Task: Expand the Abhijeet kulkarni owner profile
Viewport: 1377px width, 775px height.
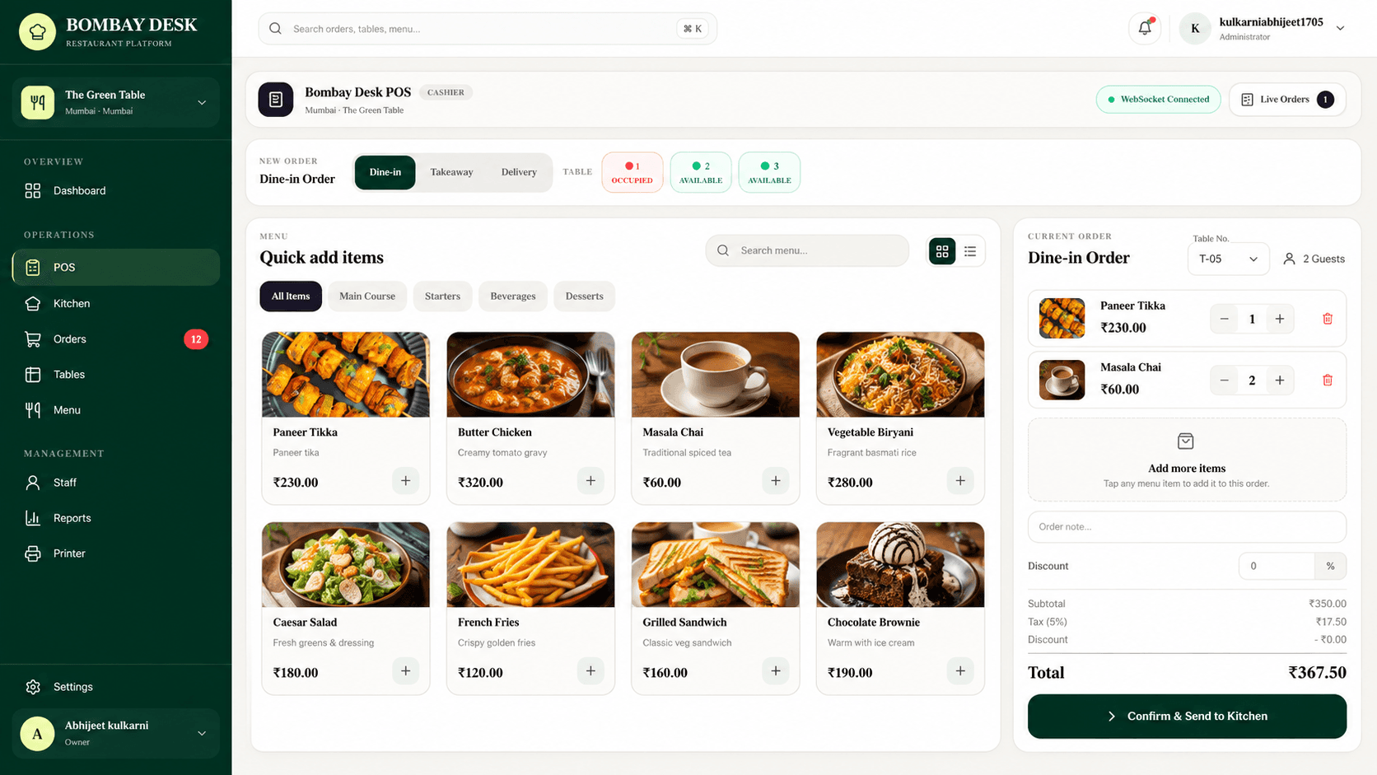Action: click(116, 733)
